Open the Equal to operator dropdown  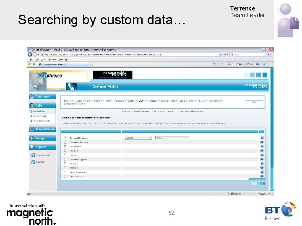[x=138, y=138]
